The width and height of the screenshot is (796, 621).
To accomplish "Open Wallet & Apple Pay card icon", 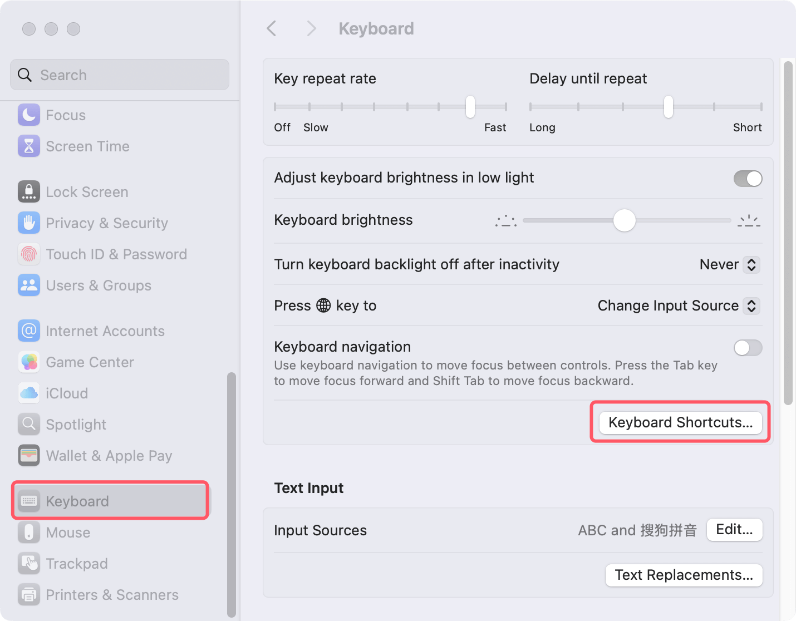I will tap(29, 455).
